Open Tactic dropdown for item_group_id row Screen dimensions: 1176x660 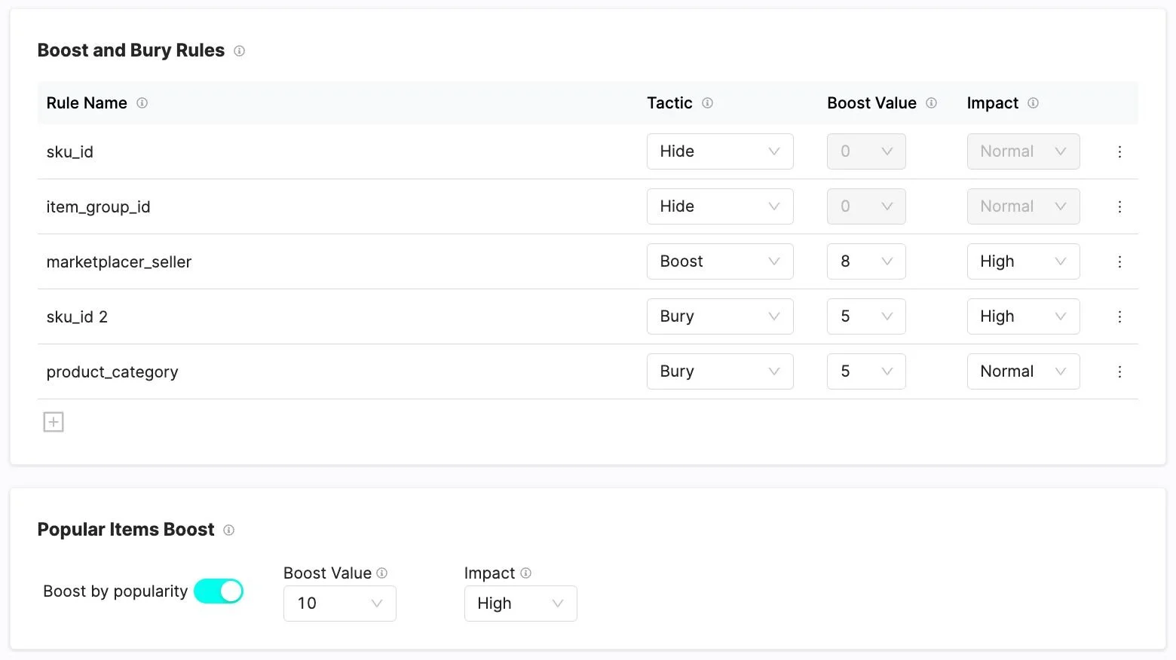(720, 206)
